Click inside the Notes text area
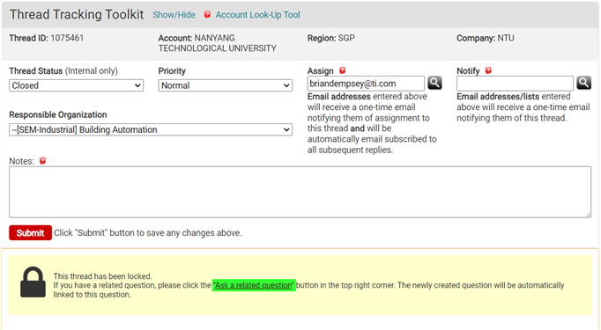 (x=300, y=192)
